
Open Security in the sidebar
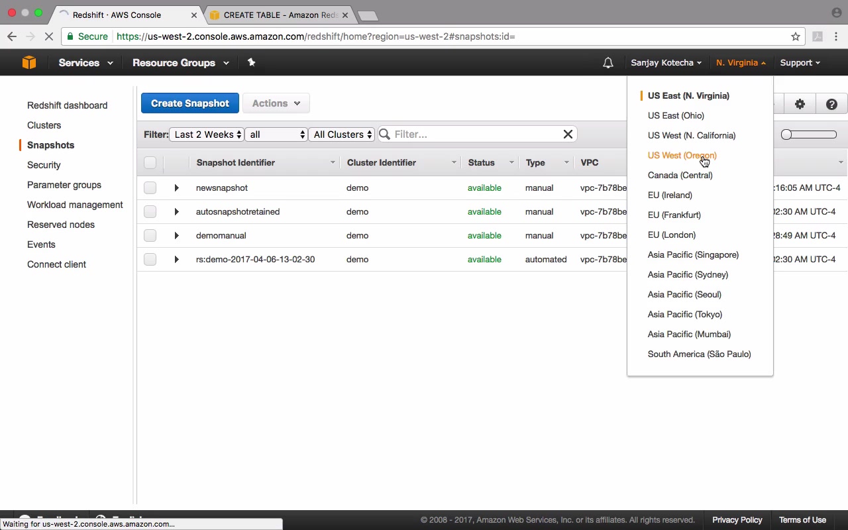pos(44,165)
